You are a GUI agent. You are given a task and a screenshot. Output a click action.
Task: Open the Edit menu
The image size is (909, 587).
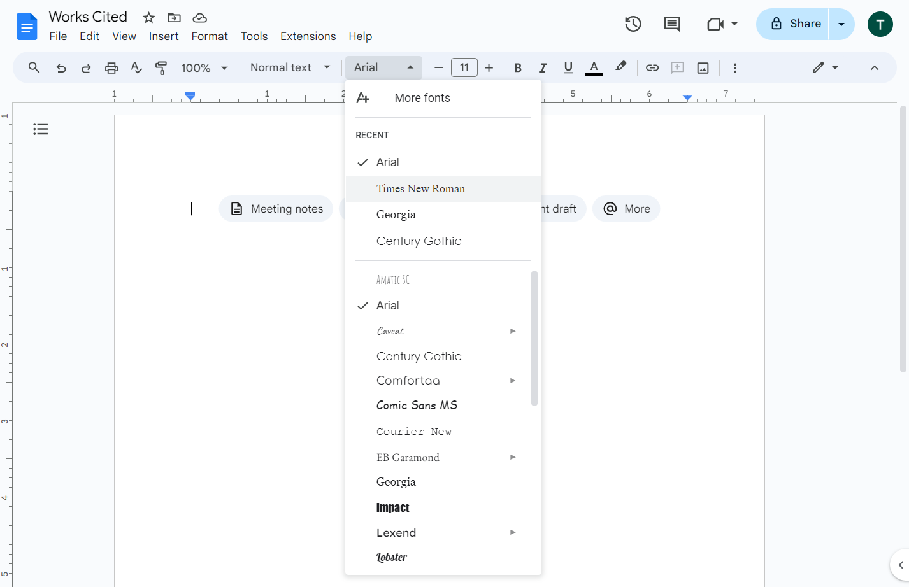click(x=89, y=36)
